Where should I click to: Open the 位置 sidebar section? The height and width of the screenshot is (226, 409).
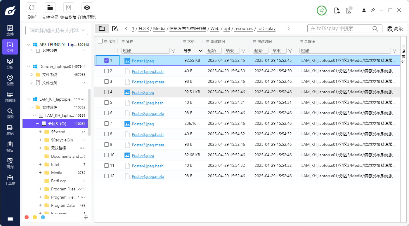tap(10, 80)
